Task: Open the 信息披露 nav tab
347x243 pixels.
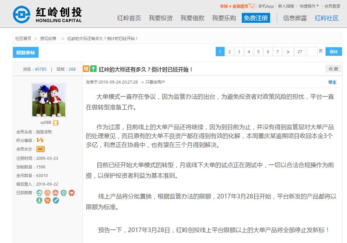Action: (295, 18)
